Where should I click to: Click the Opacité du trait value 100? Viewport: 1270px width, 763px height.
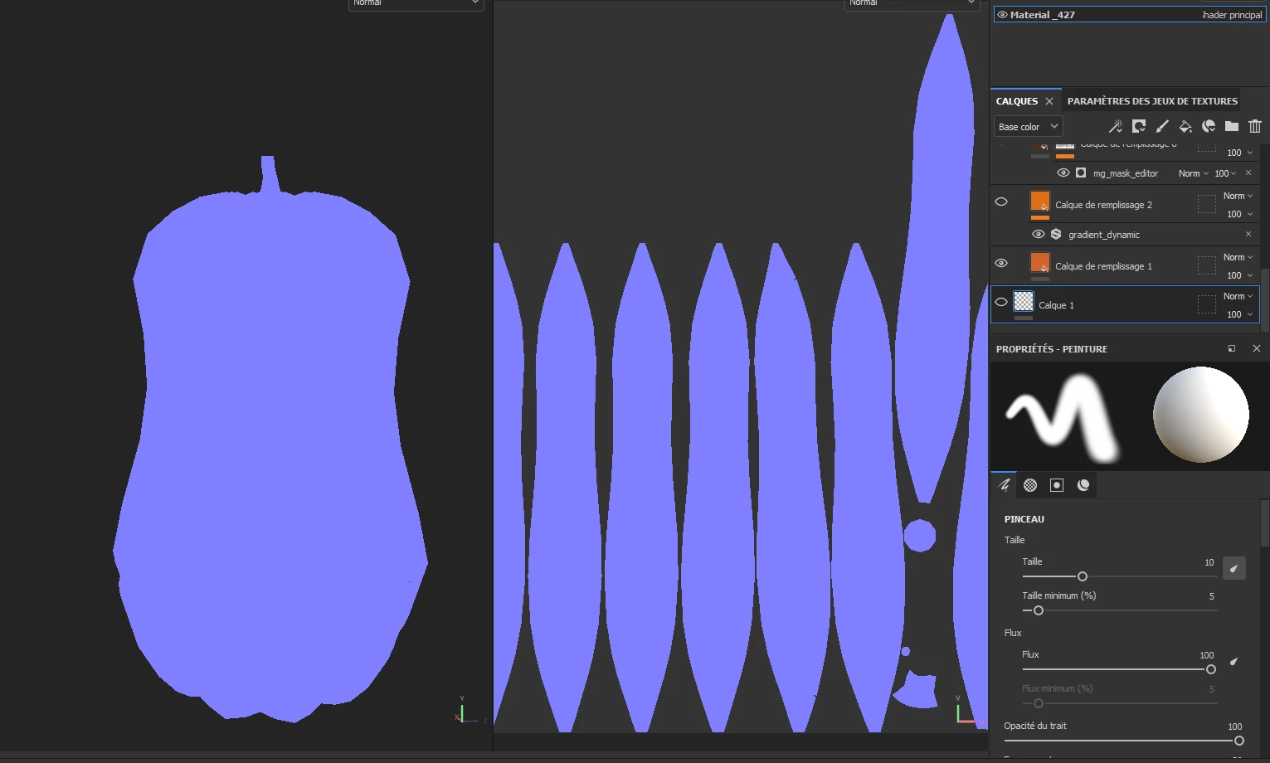pyautogui.click(x=1234, y=727)
